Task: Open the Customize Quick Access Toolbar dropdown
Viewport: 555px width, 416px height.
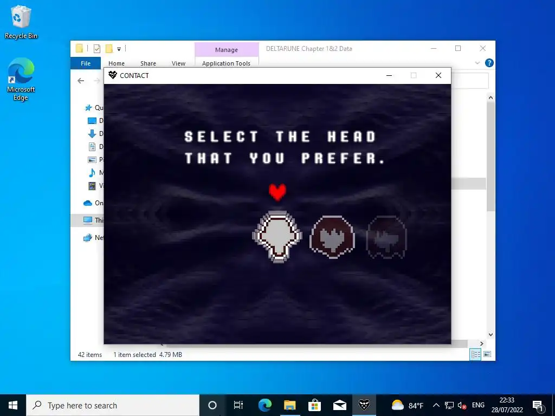Action: pyautogui.click(x=119, y=49)
